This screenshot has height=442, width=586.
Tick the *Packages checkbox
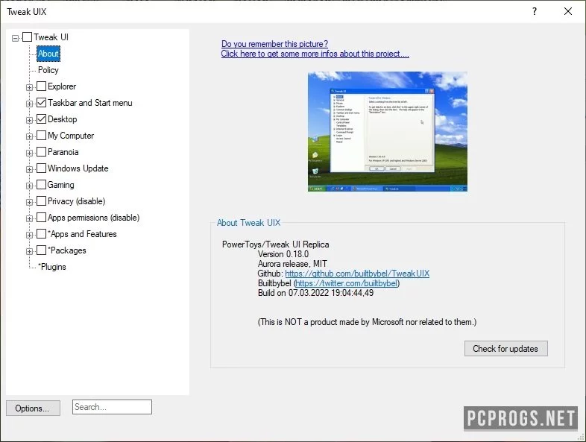(42, 250)
